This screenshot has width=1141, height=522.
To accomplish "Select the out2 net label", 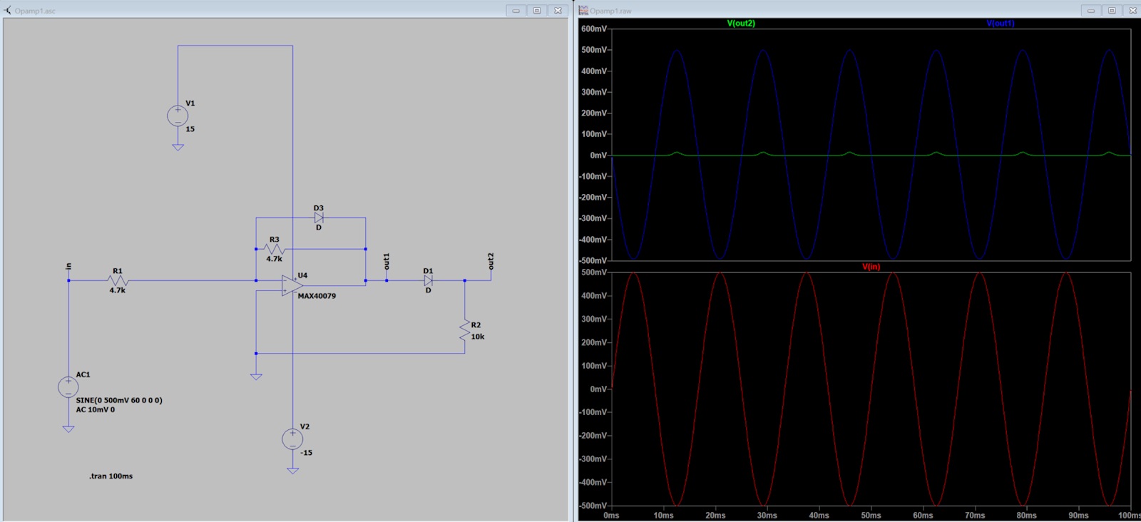I will 491,261.
